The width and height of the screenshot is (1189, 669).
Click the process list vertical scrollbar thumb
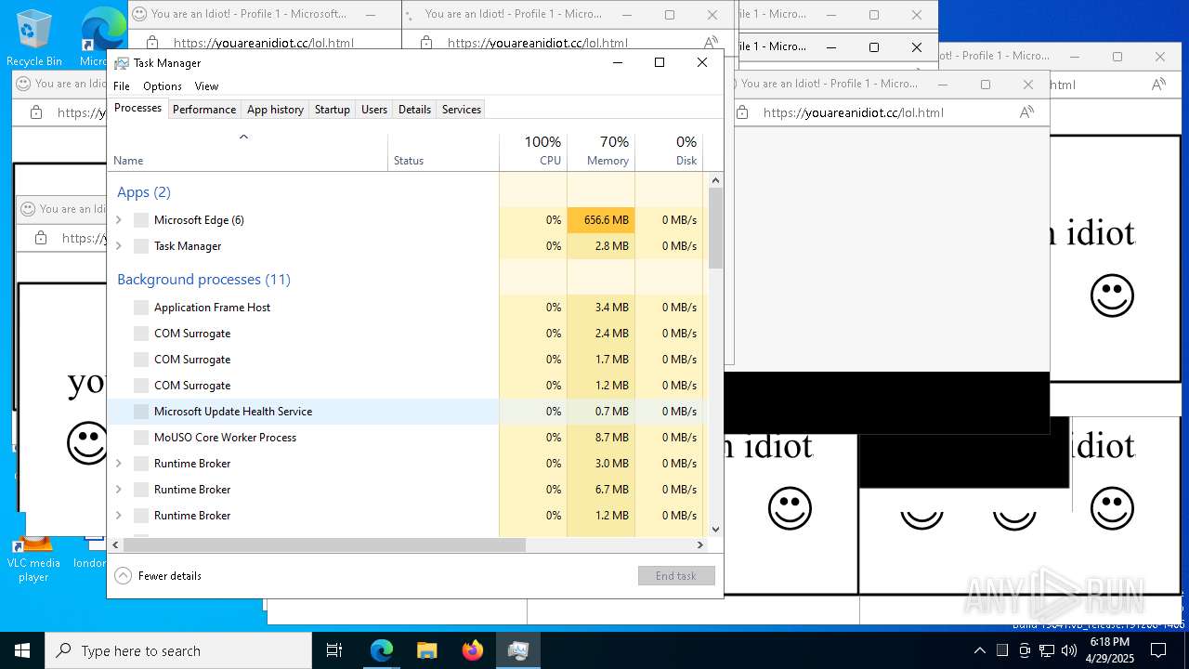pyautogui.click(x=715, y=228)
